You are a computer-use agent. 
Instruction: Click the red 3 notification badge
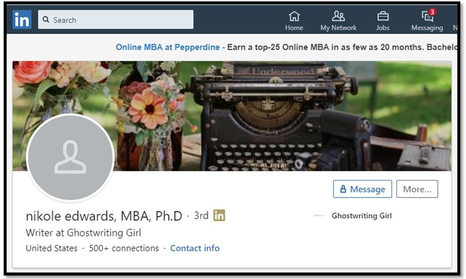432,11
